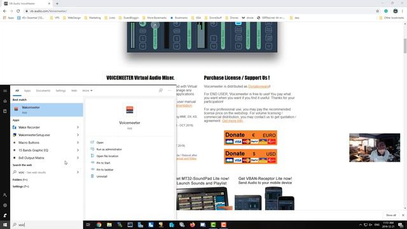Expand search sidebar hamburger menu
The image size is (407, 229).
(x=5, y=91)
